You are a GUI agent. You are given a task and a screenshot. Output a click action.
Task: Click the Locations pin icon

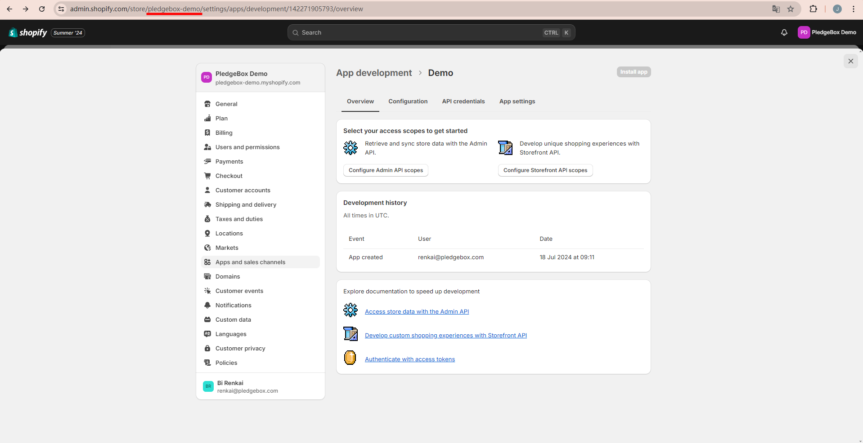207,233
